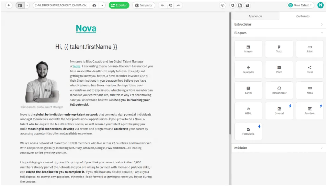
Task: Select the Separador block
Action: tap(248, 70)
